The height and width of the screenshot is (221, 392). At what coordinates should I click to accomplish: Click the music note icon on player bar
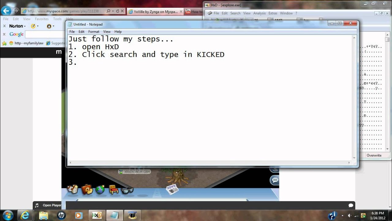pos(37,205)
